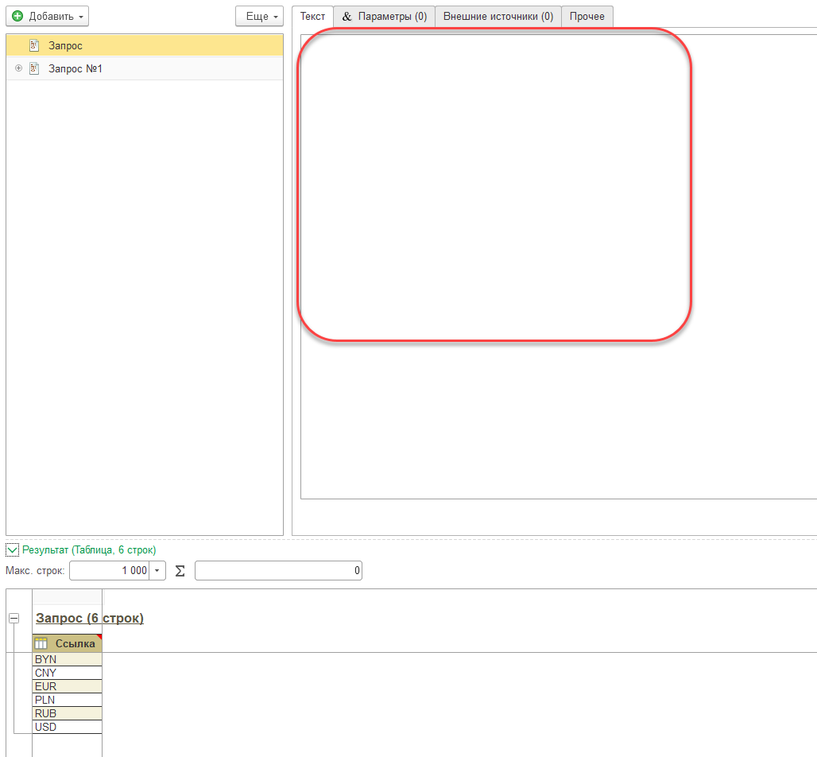The image size is (817, 757).
Task: Open the Еще menu button
Action: coord(259,16)
